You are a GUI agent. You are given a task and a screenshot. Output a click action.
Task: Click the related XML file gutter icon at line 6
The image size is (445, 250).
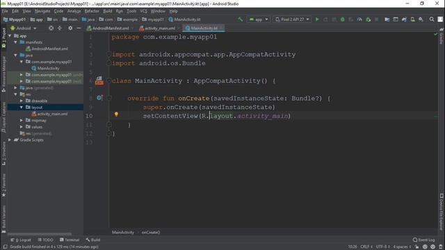pyautogui.click(x=99, y=81)
